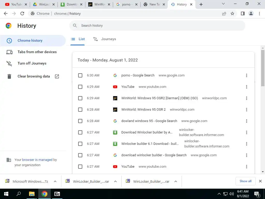
Task: Expand options for second WinLocker_Builder rar download
Action: click(x=176, y=181)
